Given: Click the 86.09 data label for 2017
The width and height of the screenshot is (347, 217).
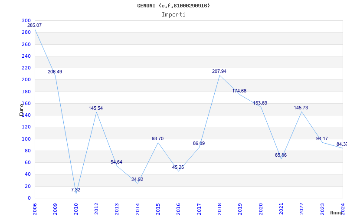Looking at the screenshot, I should (x=199, y=144).
